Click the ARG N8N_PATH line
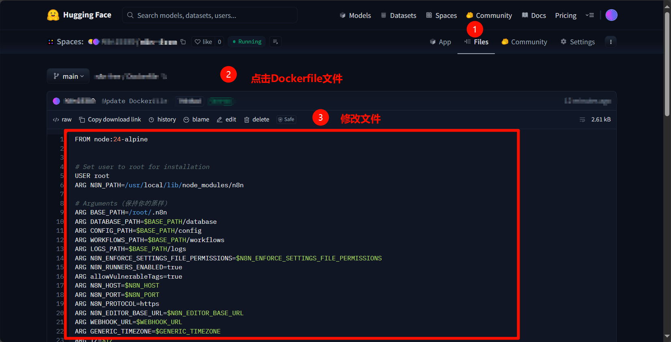 tap(159, 185)
